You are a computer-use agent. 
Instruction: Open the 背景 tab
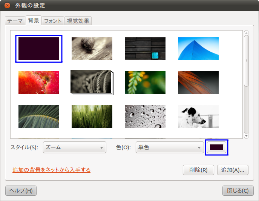pos(34,20)
